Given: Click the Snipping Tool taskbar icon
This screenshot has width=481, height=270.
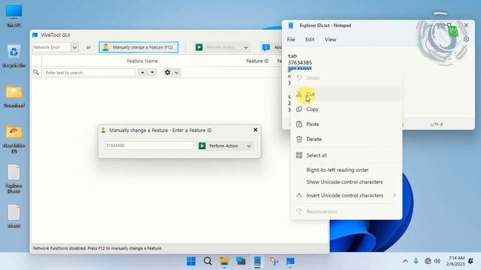Looking at the screenshot, I should point(274,261).
